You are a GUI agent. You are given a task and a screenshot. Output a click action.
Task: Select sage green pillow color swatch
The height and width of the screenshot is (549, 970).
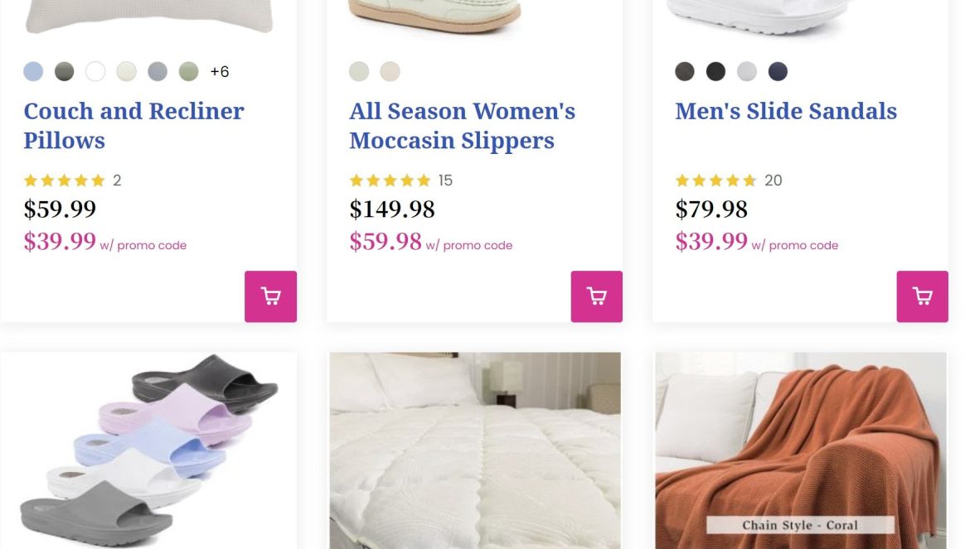click(x=189, y=72)
